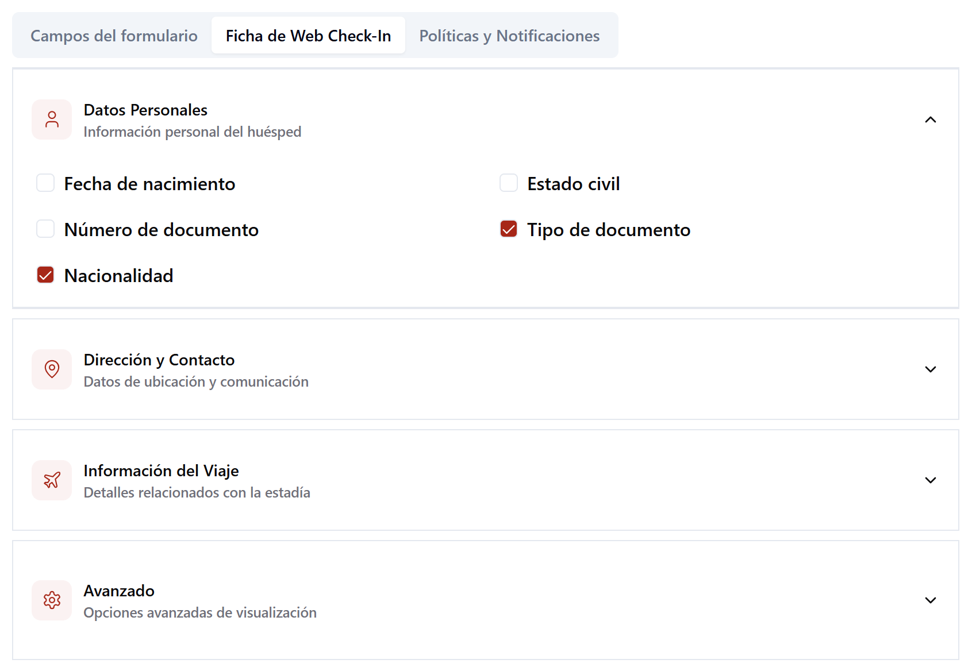Click the Información del Viaje heading
972x671 pixels.
point(161,471)
